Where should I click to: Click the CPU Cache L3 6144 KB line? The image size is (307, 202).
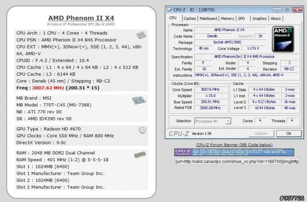tap(46, 74)
